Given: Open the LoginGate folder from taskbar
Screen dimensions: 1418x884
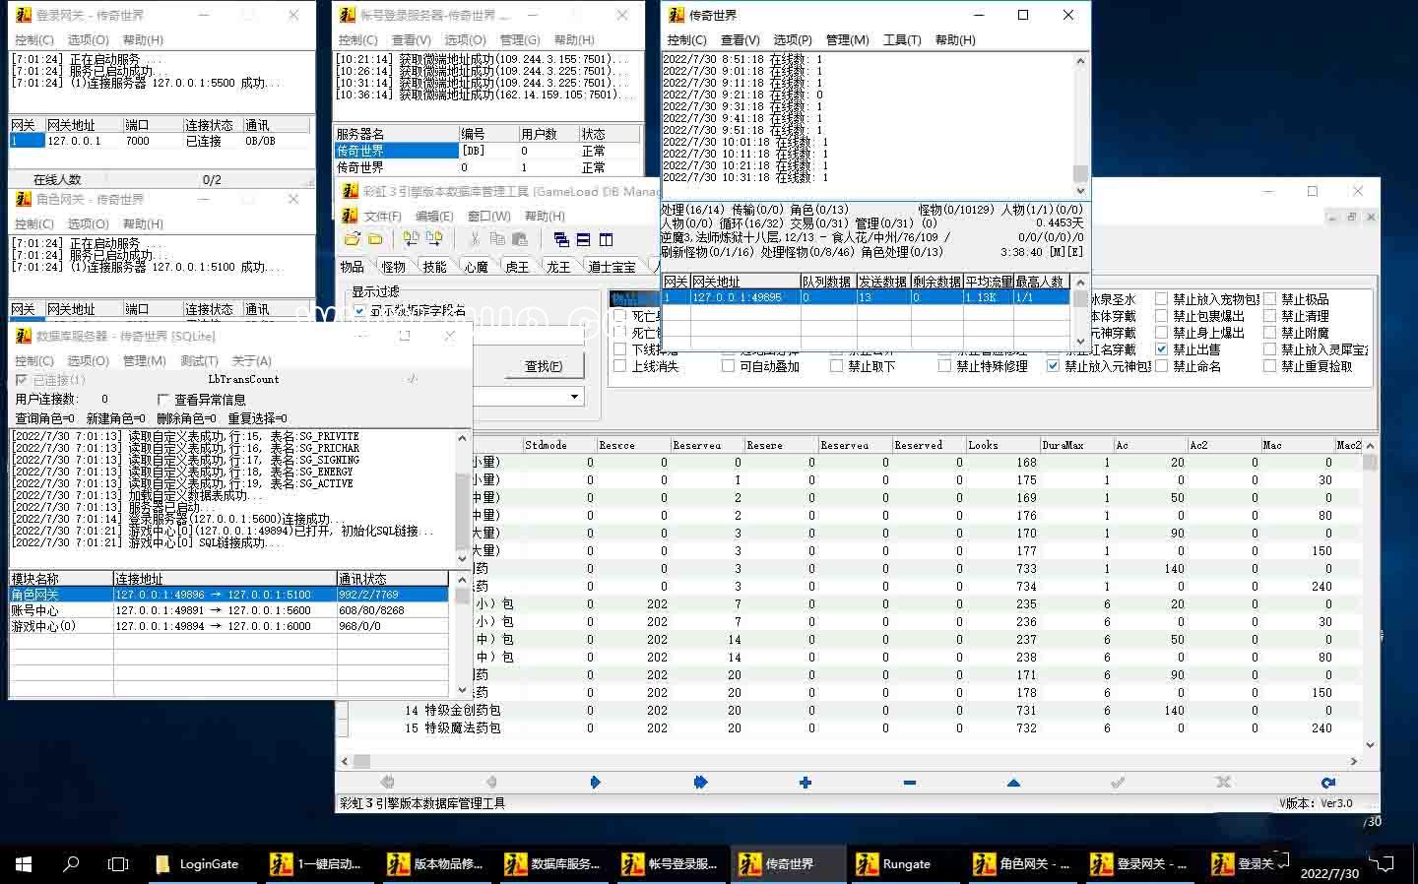Looking at the screenshot, I should 198,864.
